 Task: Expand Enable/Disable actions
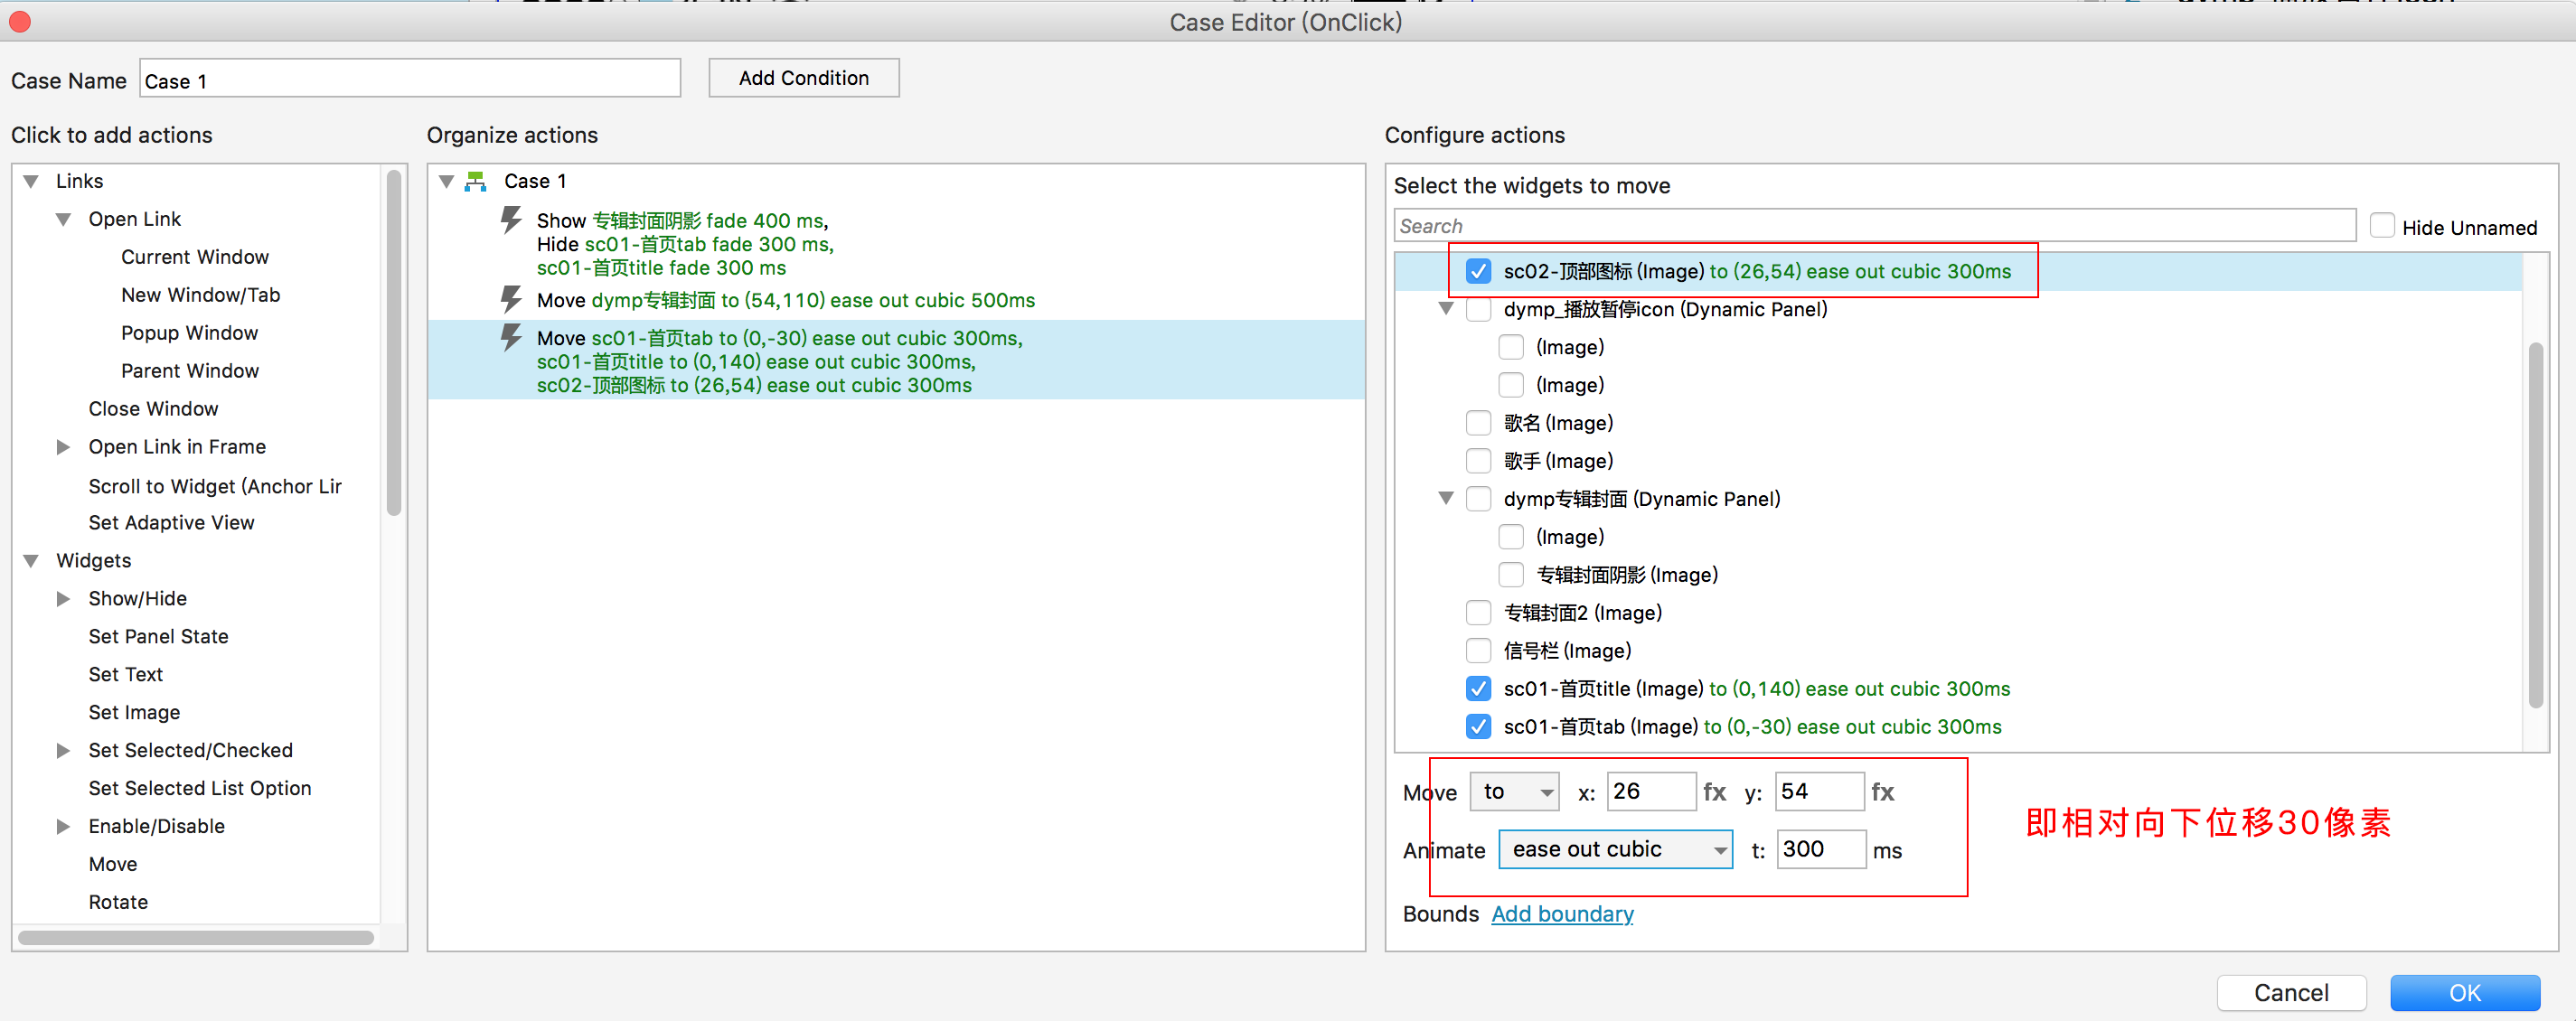click(63, 827)
